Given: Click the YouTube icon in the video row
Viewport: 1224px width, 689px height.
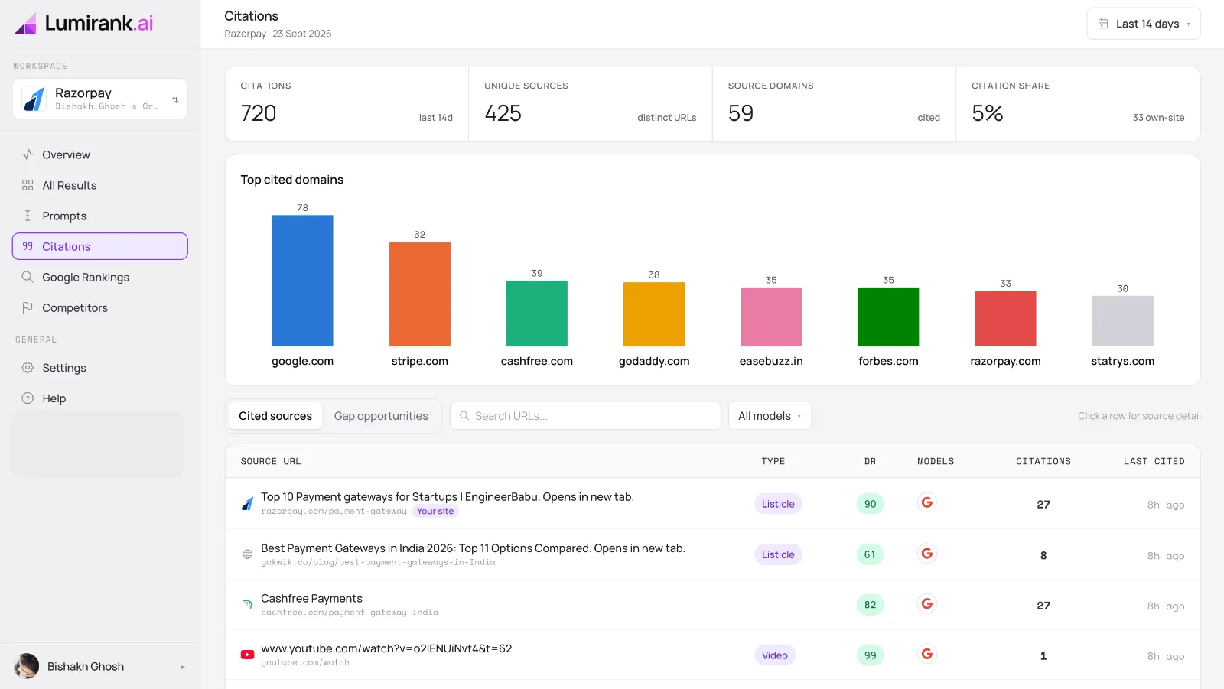Looking at the screenshot, I should 247,655.
